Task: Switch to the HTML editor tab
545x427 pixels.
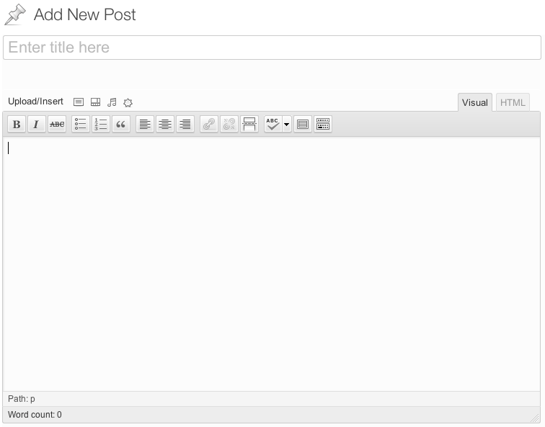Action: click(513, 102)
